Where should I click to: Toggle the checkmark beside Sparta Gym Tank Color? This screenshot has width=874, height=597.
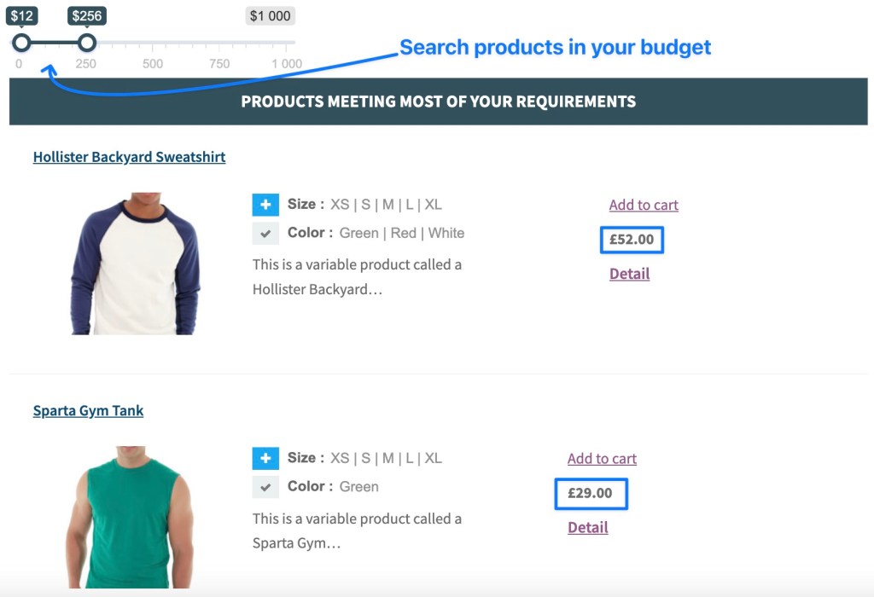point(265,487)
